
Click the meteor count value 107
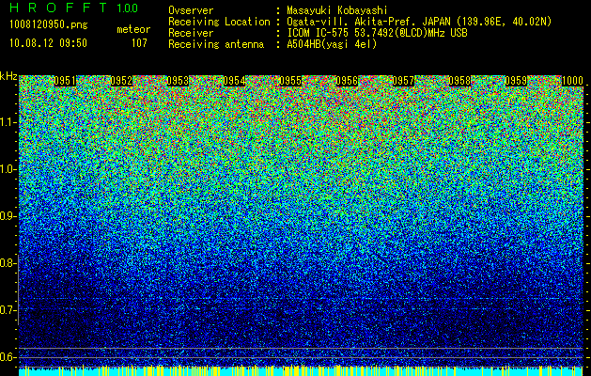coord(139,43)
